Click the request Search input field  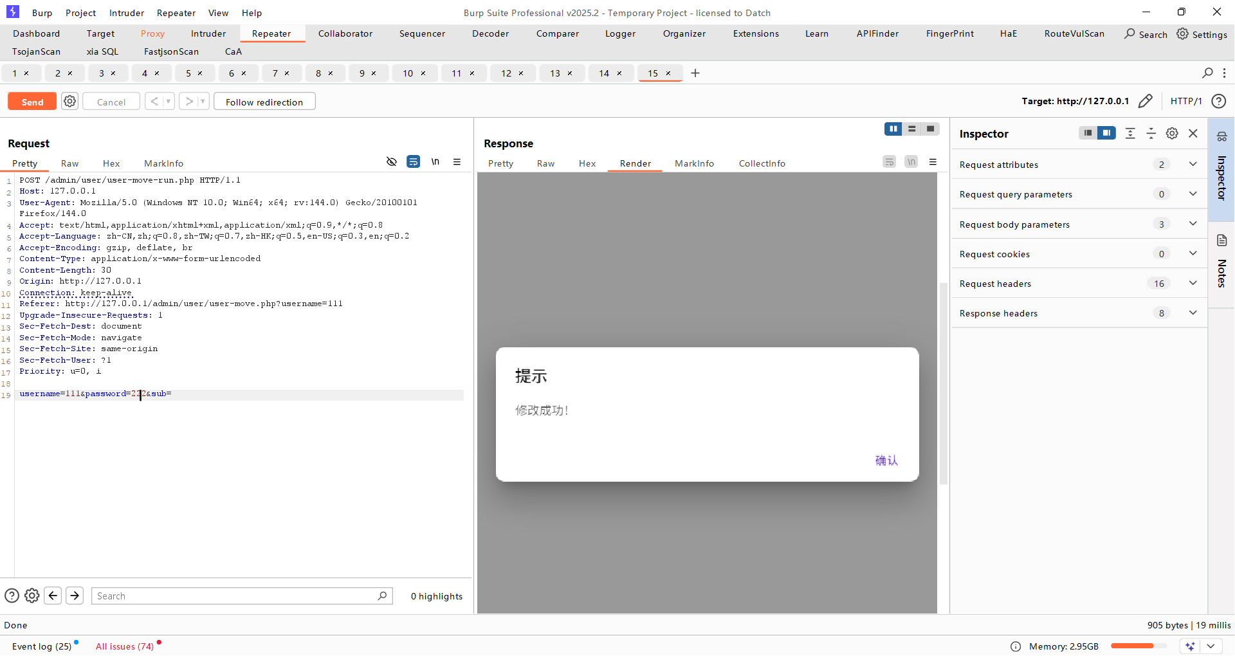pyautogui.click(x=235, y=596)
